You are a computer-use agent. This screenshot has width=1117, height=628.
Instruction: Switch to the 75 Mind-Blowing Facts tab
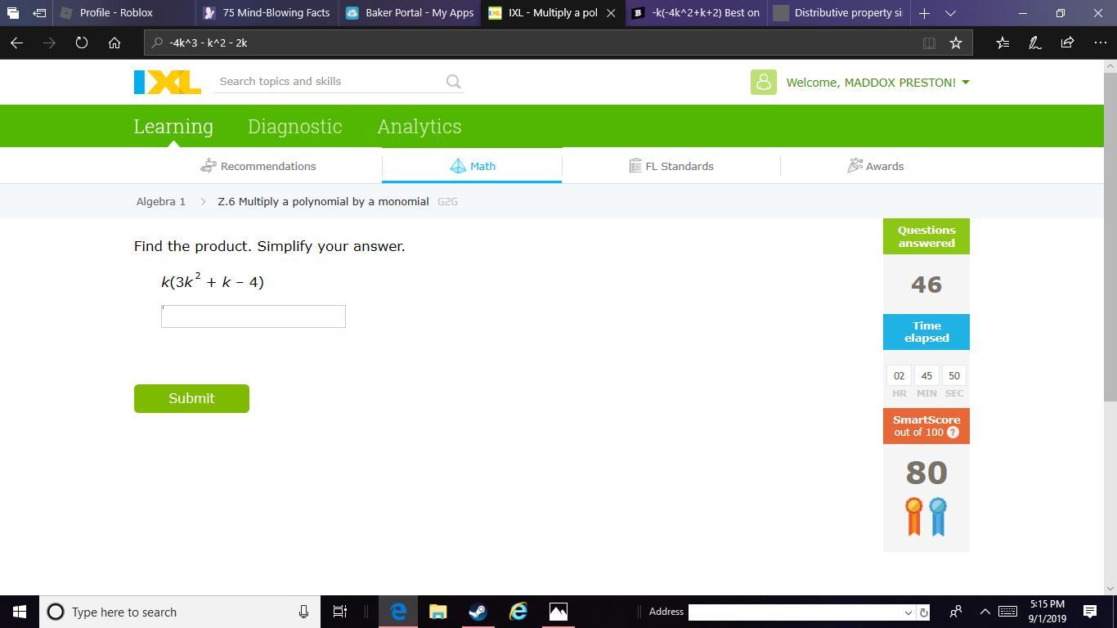[x=267, y=13]
